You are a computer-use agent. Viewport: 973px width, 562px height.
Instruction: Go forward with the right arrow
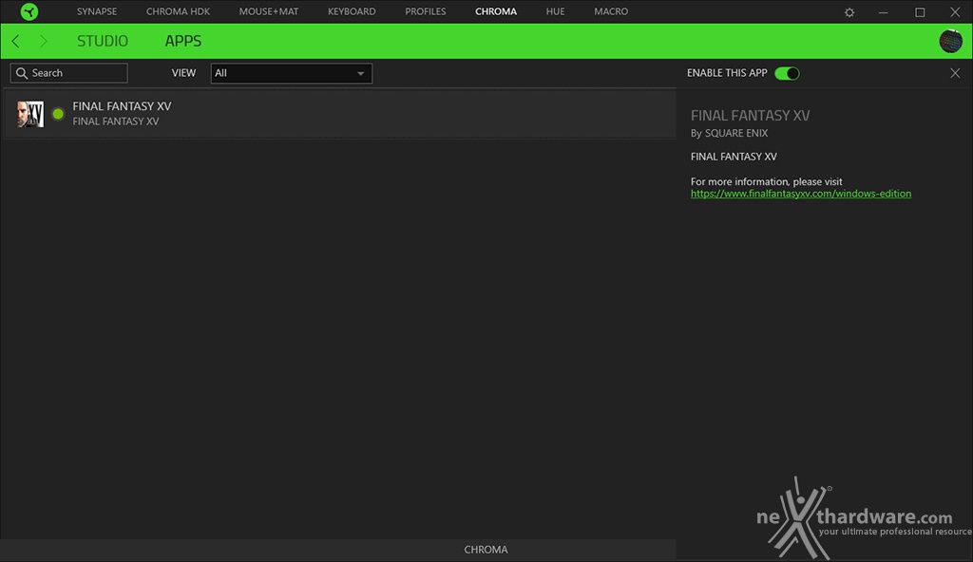tap(43, 41)
